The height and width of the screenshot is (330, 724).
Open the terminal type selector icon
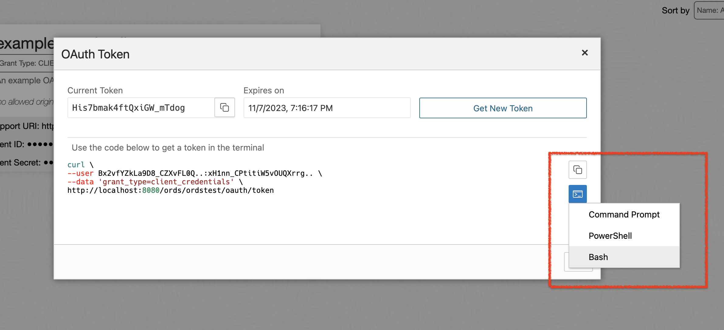577,194
